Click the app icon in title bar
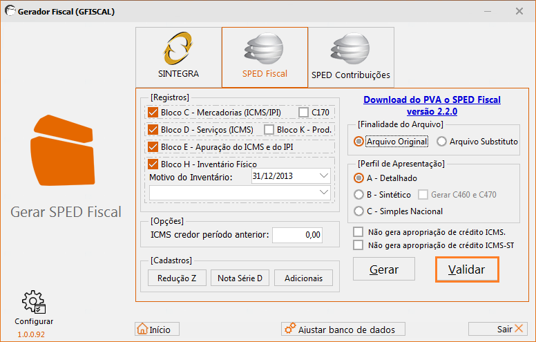This screenshot has width=536, height=342. coord(10,11)
